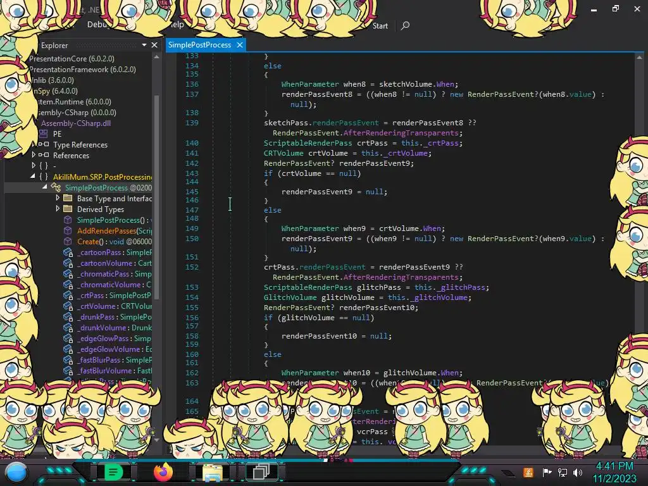The width and height of the screenshot is (648, 486).
Task: Select PresentationCore (6.0.2.0) assembly
Action: 72,58
